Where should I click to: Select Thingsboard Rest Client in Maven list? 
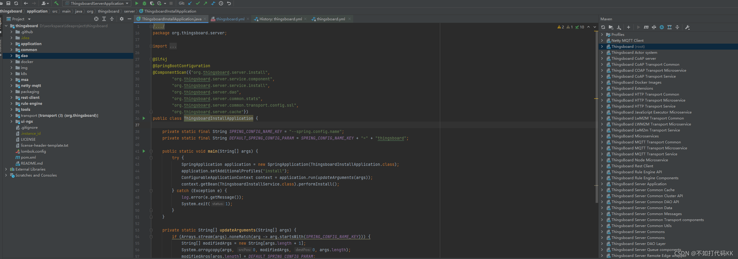point(632,166)
